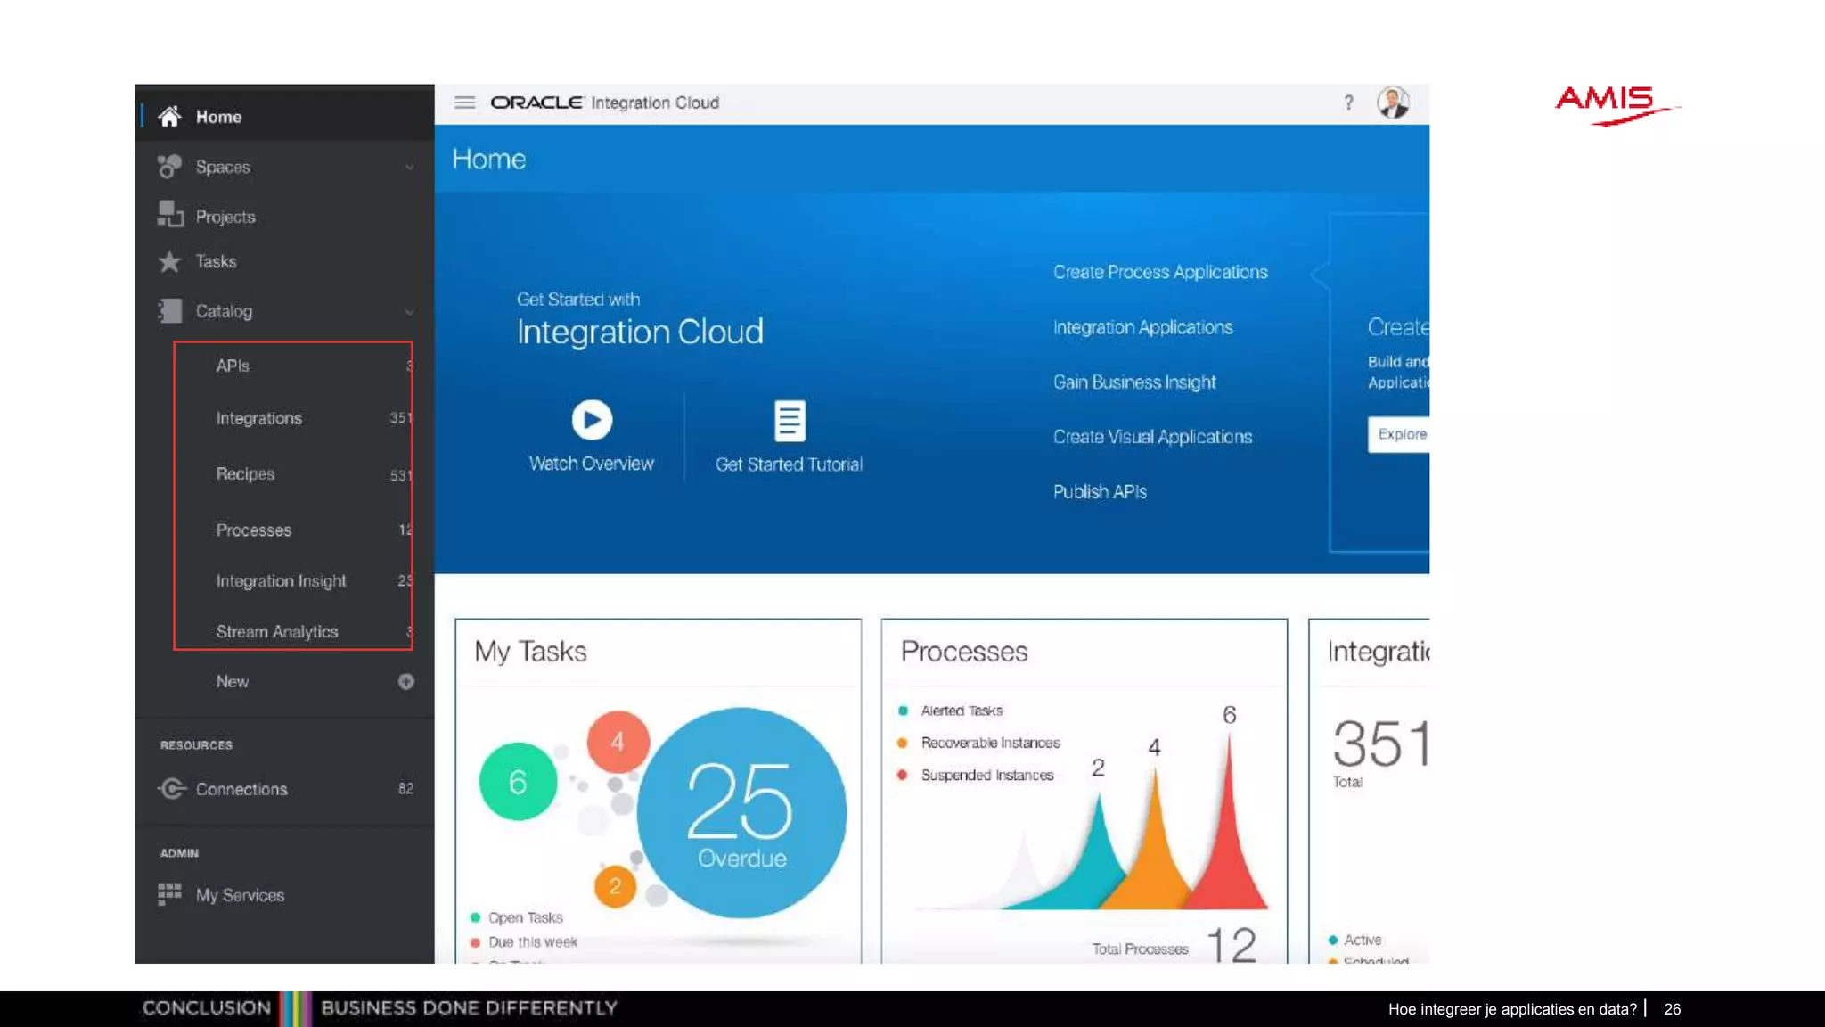Click the My Tasks card title
The width and height of the screenshot is (1825, 1027).
tap(530, 652)
